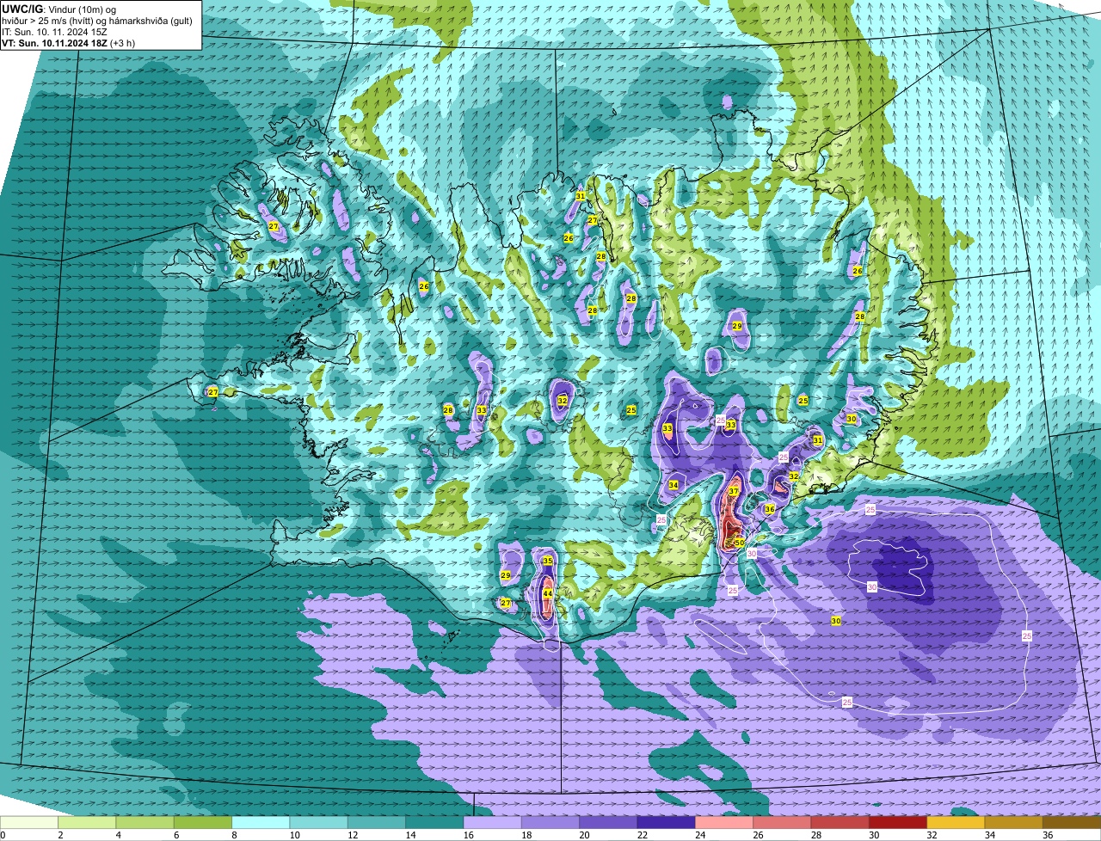Viewport: 1101px width, 841px height.
Task: Click the 'IT: Sun. 10. 11. 2024 15Z' line
Action: 54,32
